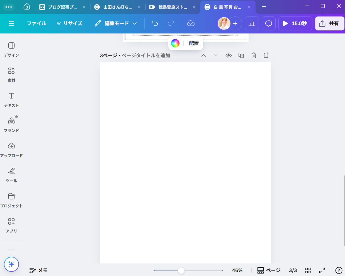This screenshot has width=345, height=276.
Task: Open the hamburger main menu
Action: [x=11, y=23]
